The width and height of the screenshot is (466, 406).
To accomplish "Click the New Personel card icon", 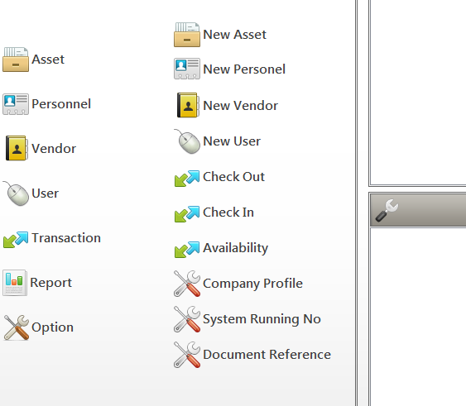I will pos(187,69).
